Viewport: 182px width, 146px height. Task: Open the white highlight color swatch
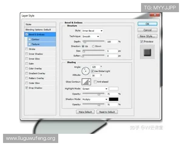114,89
